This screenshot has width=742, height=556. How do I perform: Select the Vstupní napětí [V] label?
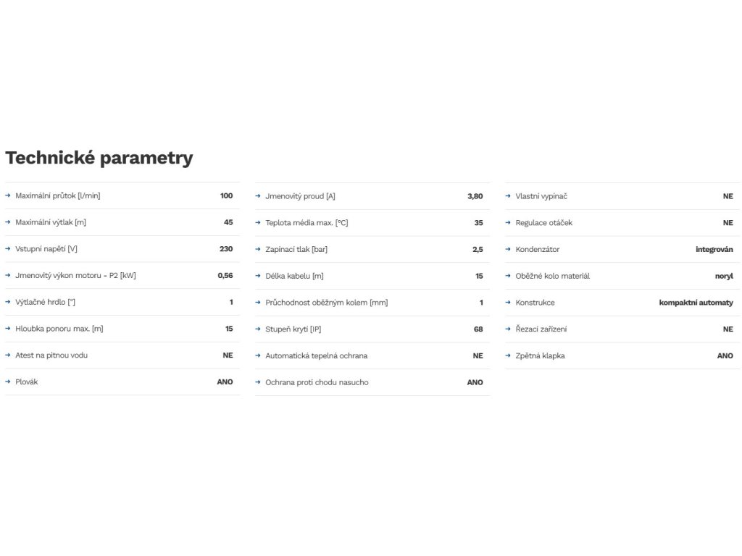46,249
